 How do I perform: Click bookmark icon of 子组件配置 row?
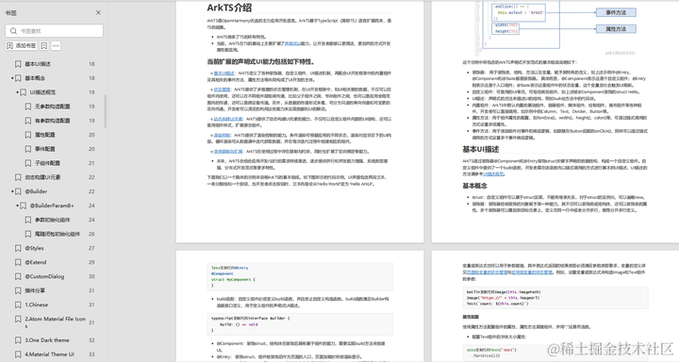coord(27,163)
